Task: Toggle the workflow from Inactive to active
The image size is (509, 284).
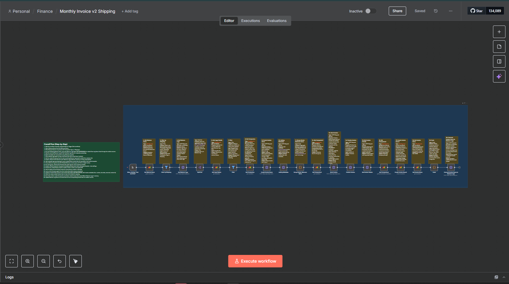Action: (370, 11)
